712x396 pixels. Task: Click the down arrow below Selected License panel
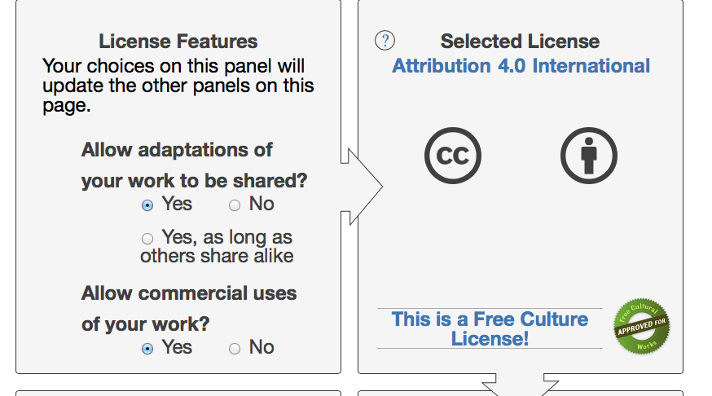[x=521, y=385]
